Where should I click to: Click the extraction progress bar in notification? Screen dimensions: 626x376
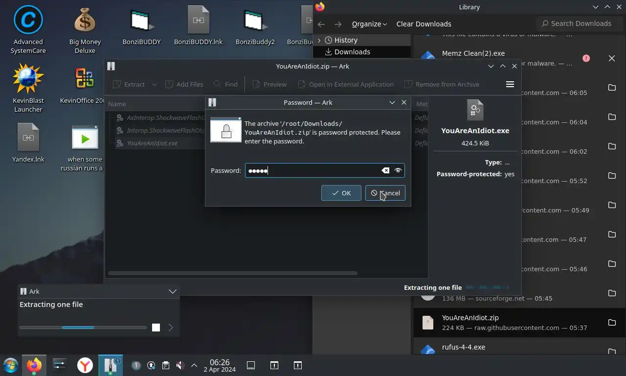[x=83, y=328]
